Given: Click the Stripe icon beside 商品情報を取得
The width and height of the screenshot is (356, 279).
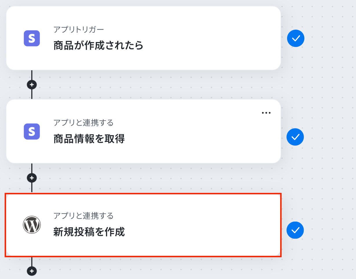Looking at the screenshot, I should (32, 131).
